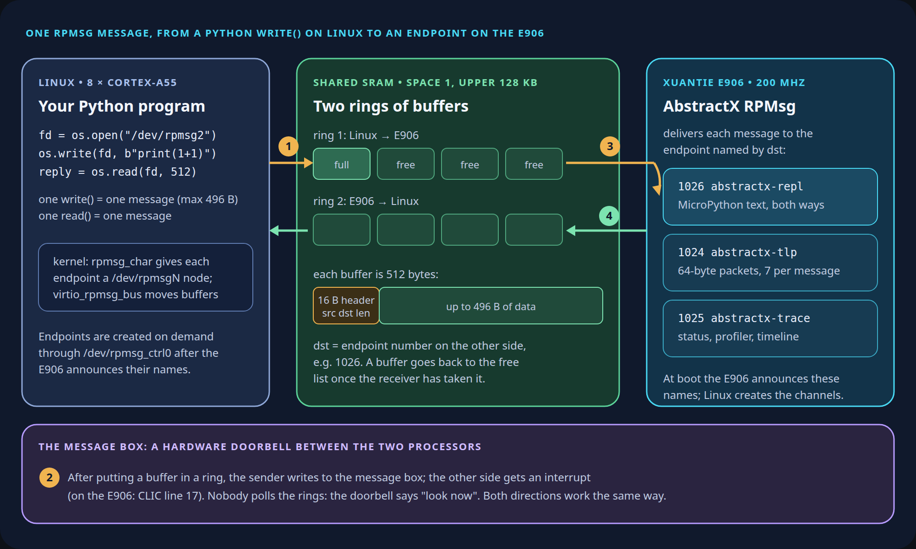
Task: Click the text "one read() = one message"
Action: (x=105, y=216)
